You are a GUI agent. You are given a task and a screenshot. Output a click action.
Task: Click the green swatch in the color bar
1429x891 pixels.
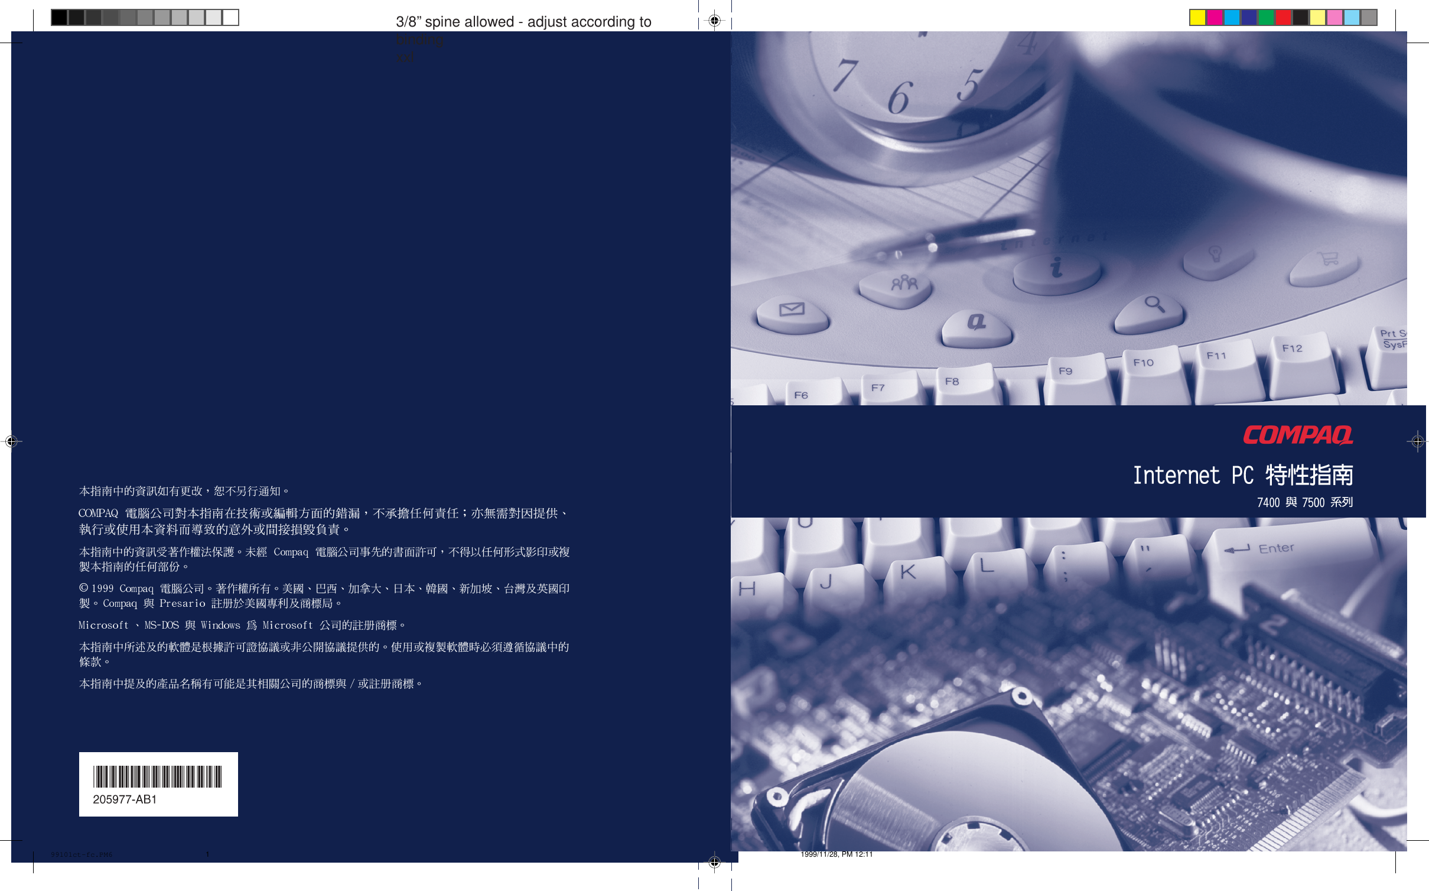coord(1265,18)
